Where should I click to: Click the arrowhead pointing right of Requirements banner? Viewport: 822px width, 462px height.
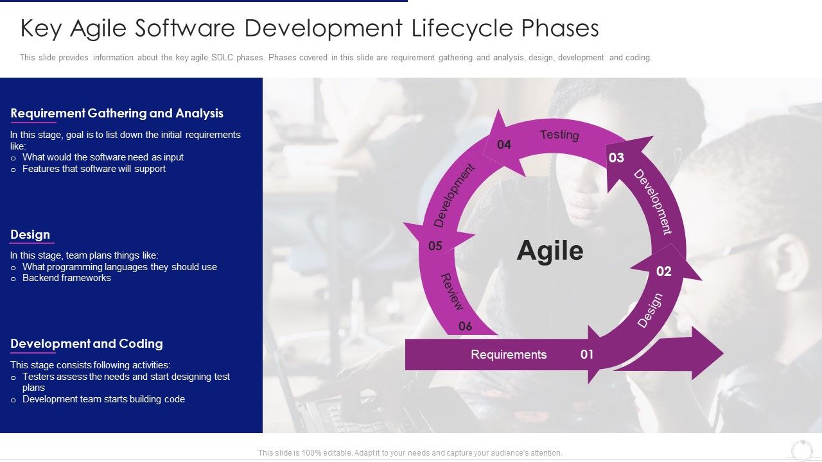(700, 354)
